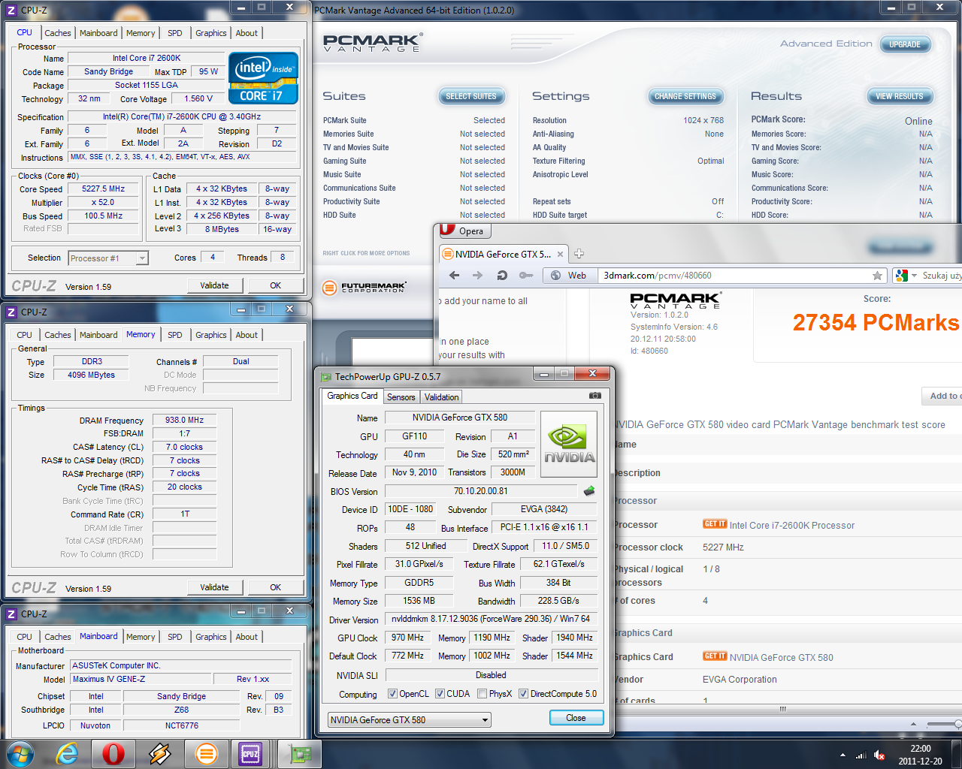This screenshot has width=962, height=769.
Task: Open the Validation tab in GPU-Z
Action: tap(441, 397)
